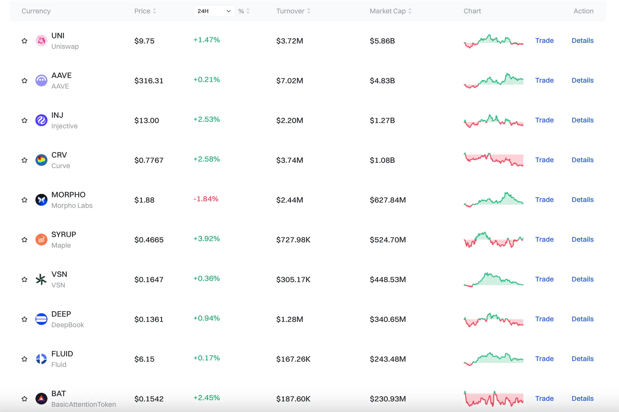Open Details for VSN
Viewport: 619px width, 412px height.
click(582, 279)
